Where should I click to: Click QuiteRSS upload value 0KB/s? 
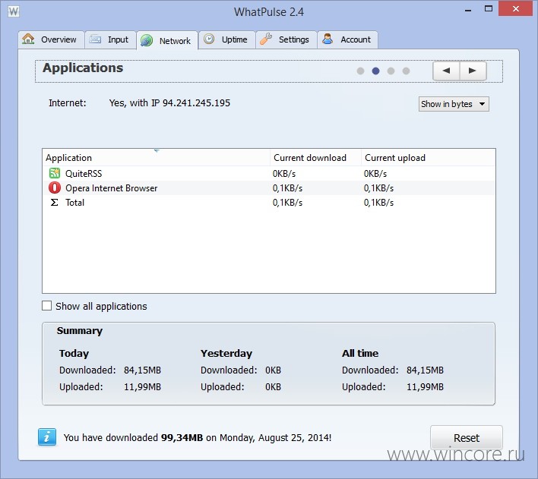point(375,174)
